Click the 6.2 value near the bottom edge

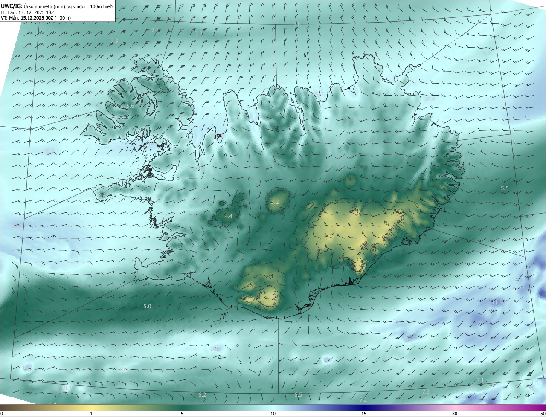[x=202, y=395]
